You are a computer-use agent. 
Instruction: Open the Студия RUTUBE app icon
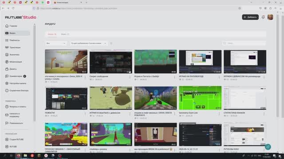[7, 140]
